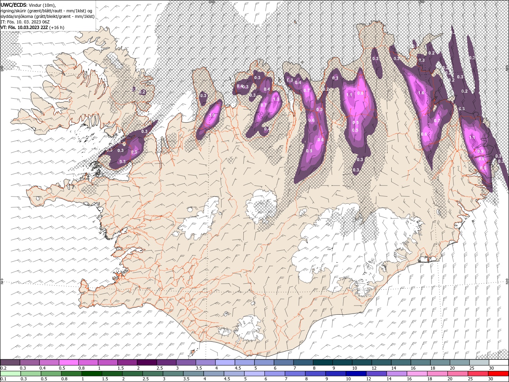Select the dark purple snow swatch labeled 2
Image resolution: width=509 pixels, height=382 pixels.
pyautogui.click(x=147, y=363)
